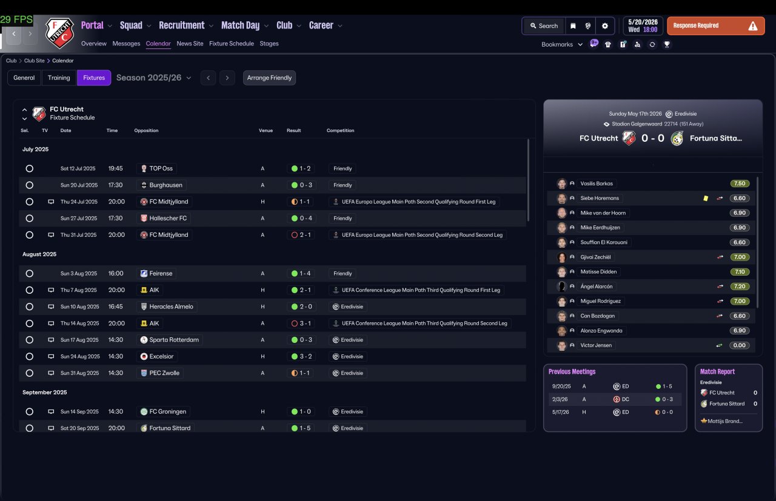This screenshot has width=776, height=501.
Task: Click the cup logo in the 2/3/26 meeting
Action: pyautogui.click(x=617, y=399)
